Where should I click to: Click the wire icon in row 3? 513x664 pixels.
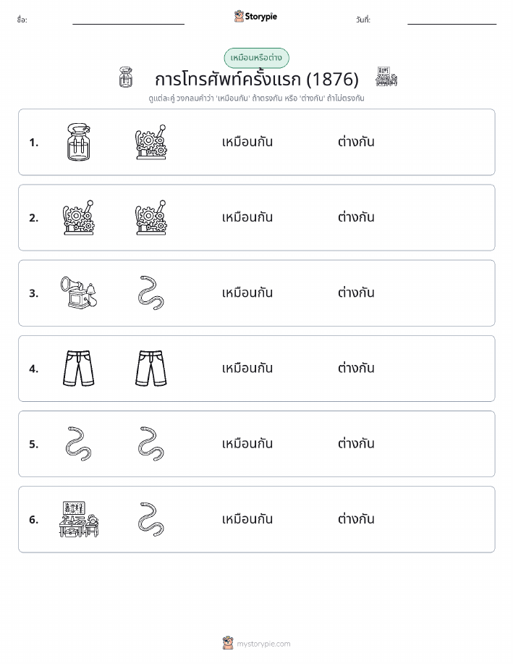point(151,293)
